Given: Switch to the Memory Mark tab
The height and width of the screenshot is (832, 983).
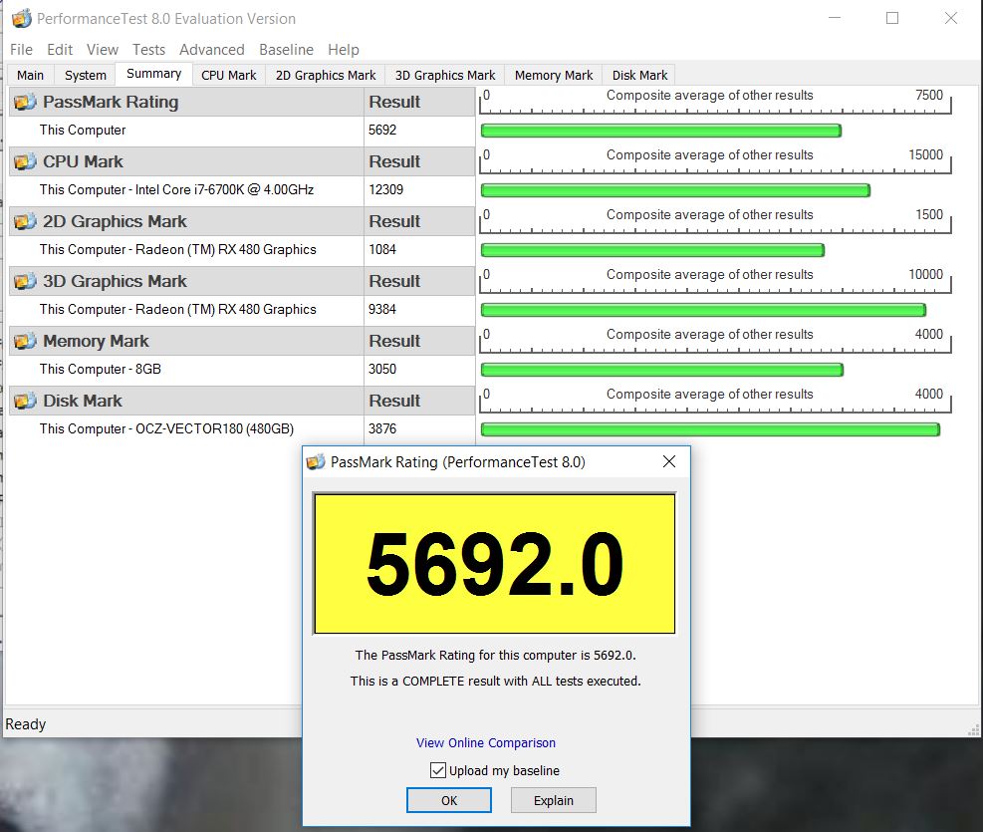Looking at the screenshot, I should 554,76.
